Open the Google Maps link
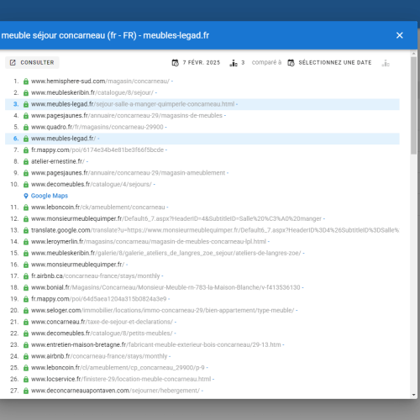 [50, 196]
